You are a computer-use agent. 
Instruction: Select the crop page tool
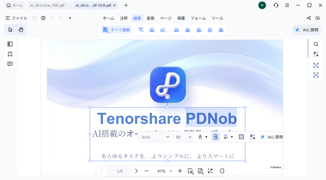coord(177,30)
